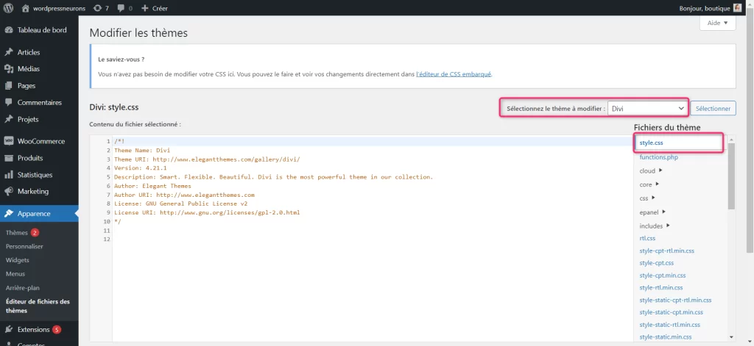Screen dimensions: 754x346
Task: Follow the éditeur de CSS embarqué link
Action: [454, 74]
